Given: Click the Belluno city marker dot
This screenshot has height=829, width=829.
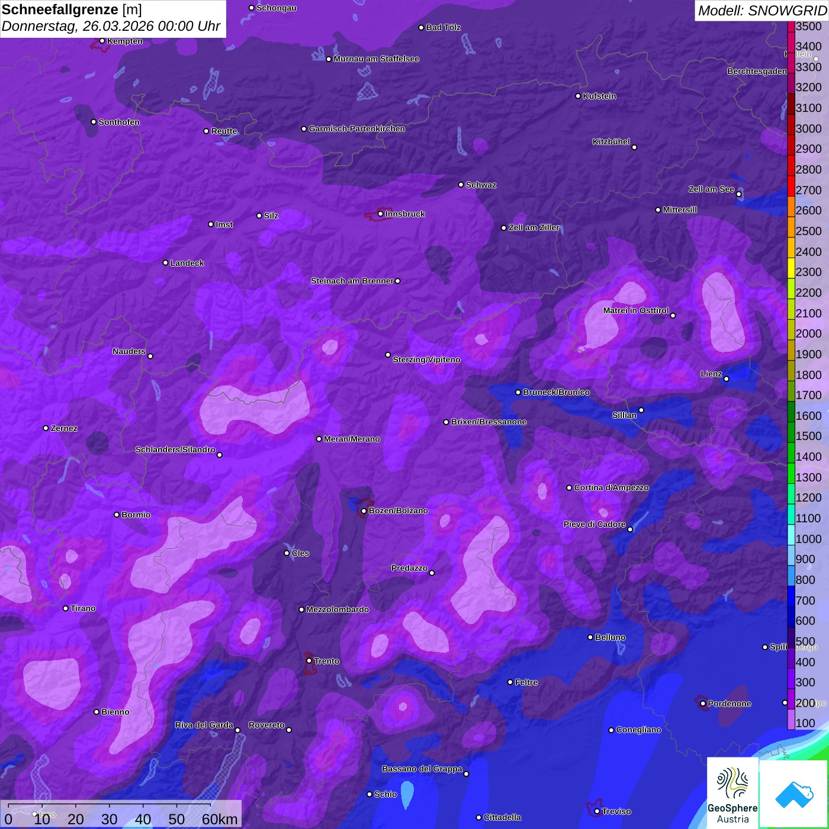Looking at the screenshot, I should click(590, 637).
